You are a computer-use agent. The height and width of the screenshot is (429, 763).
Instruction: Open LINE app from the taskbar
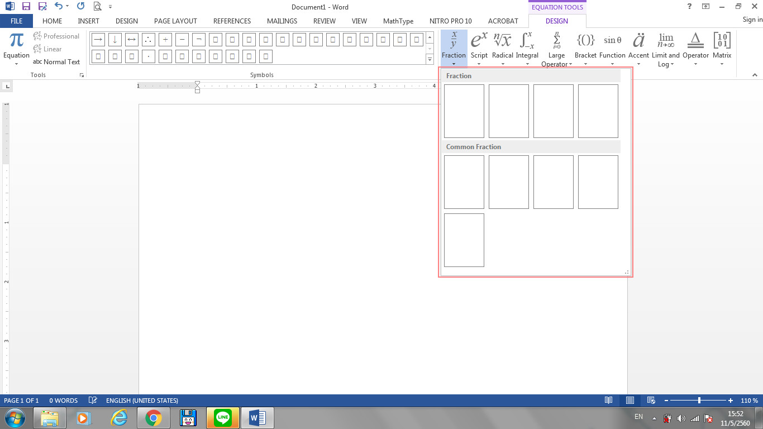click(223, 418)
